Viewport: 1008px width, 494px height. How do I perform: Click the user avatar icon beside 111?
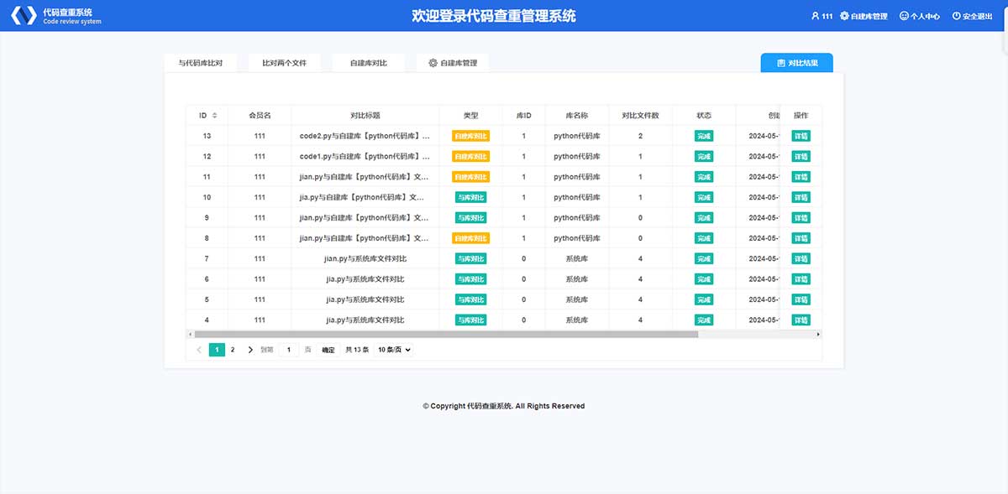click(815, 16)
